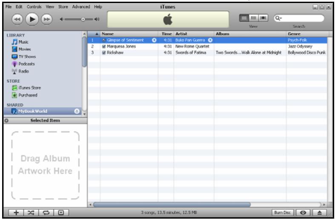
Task: Open the Edit menu
Action: 19,7
